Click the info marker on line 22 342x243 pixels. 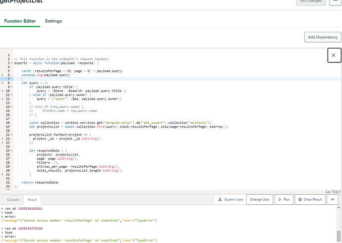click(3, 139)
